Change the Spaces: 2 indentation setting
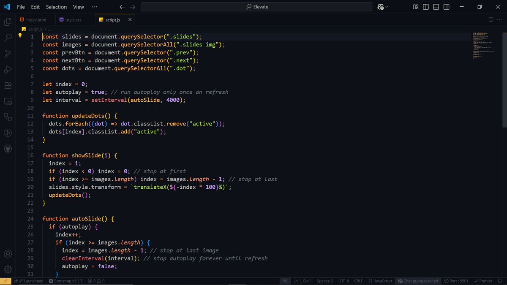Screen dimensions: 507x285 pyautogui.click(x=325, y=281)
